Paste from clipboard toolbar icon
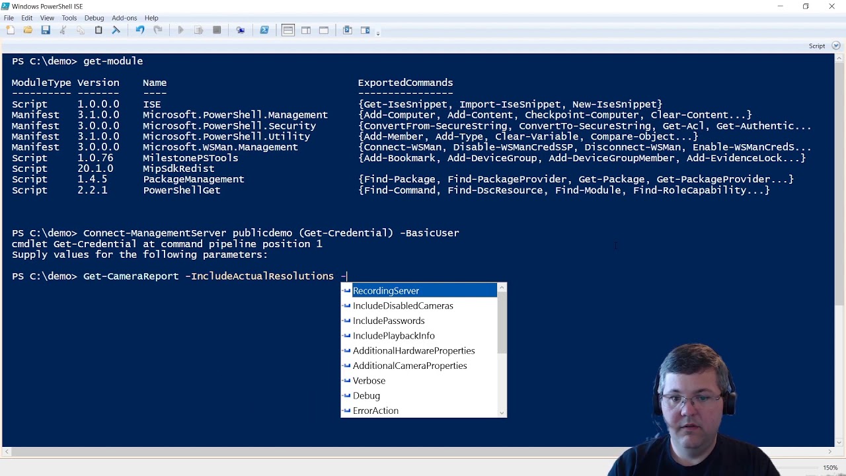The width and height of the screenshot is (846, 476). coord(98,30)
